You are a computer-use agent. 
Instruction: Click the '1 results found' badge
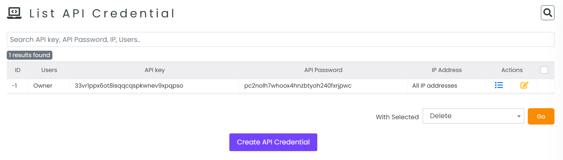tap(30, 55)
